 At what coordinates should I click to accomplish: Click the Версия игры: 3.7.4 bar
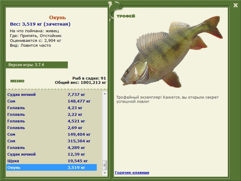(x=37, y=65)
